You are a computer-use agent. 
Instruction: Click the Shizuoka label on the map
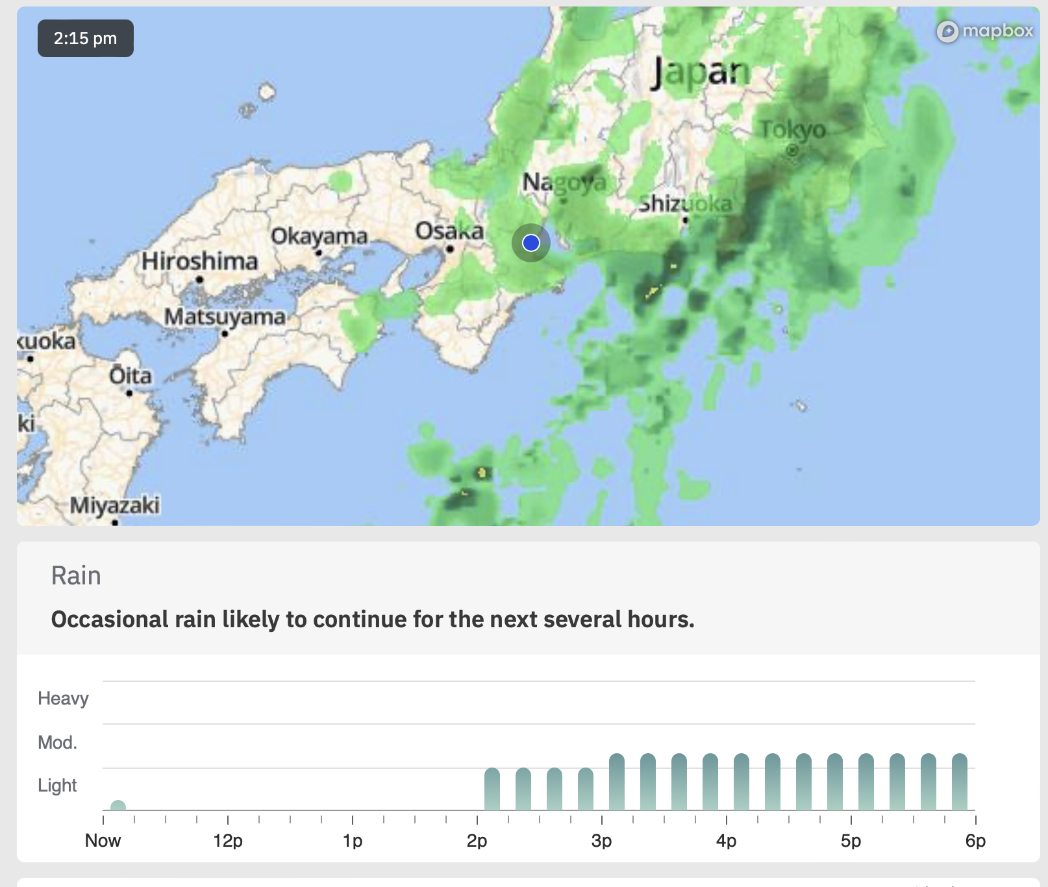(x=685, y=204)
